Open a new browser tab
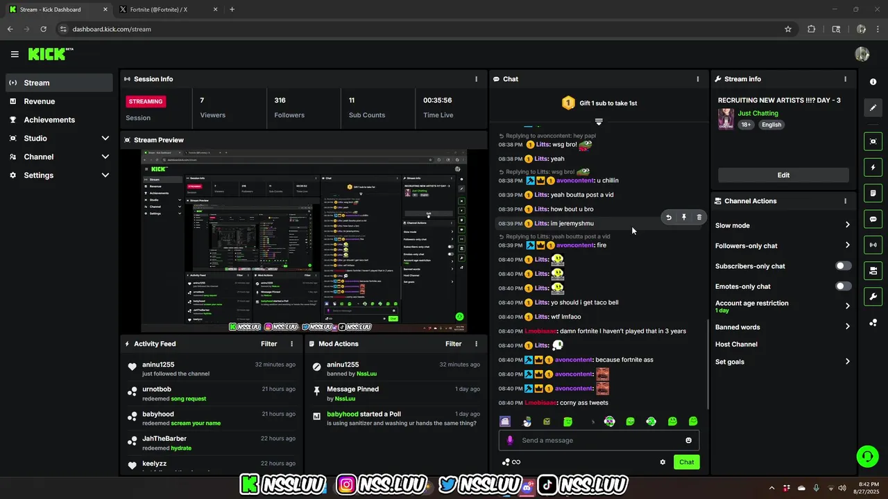888x499 pixels. 232,10
